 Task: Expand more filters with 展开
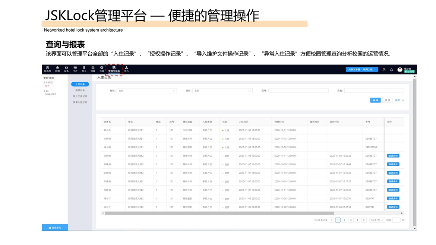(399, 100)
